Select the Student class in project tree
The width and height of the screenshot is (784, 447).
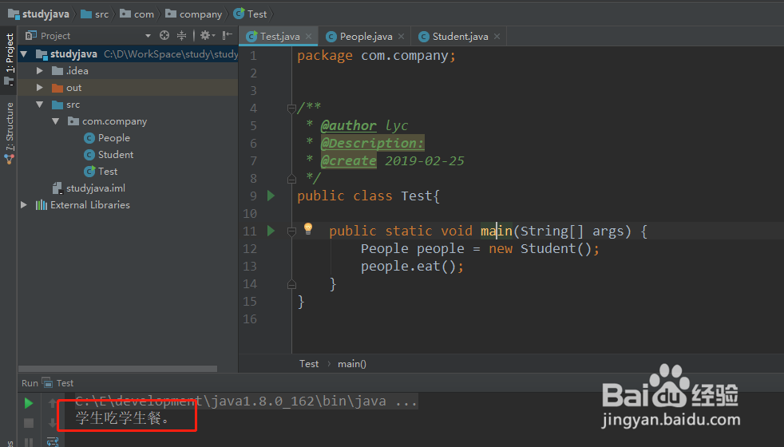(x=109, y=155)
